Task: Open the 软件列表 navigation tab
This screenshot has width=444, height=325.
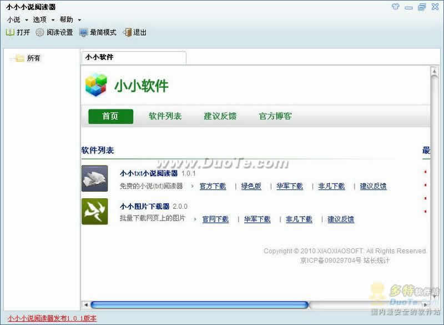Action: [165, 116]
